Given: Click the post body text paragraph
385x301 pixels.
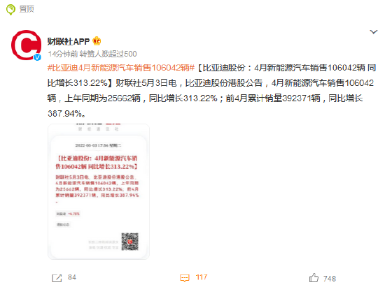Looking at the screenshot, I should pyautogui.click(x=211, y=91).
